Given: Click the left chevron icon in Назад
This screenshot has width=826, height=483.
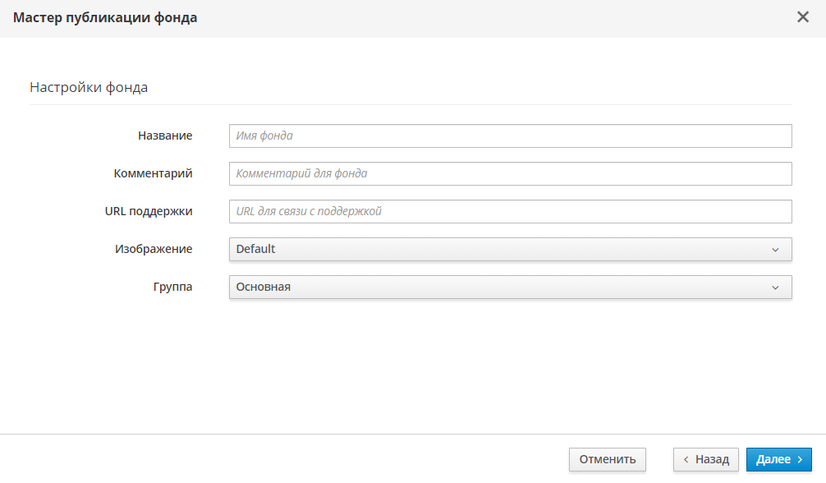Looking at the screenshot, I should pyautogui.click(x=686, y=460).
